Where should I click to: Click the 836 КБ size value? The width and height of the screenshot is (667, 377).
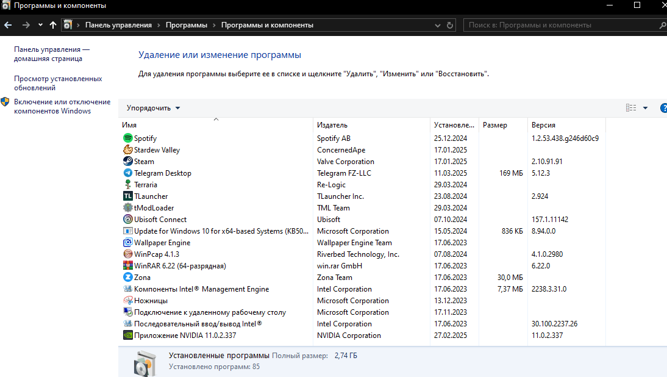pyautogui.click(x=512, y=231)
